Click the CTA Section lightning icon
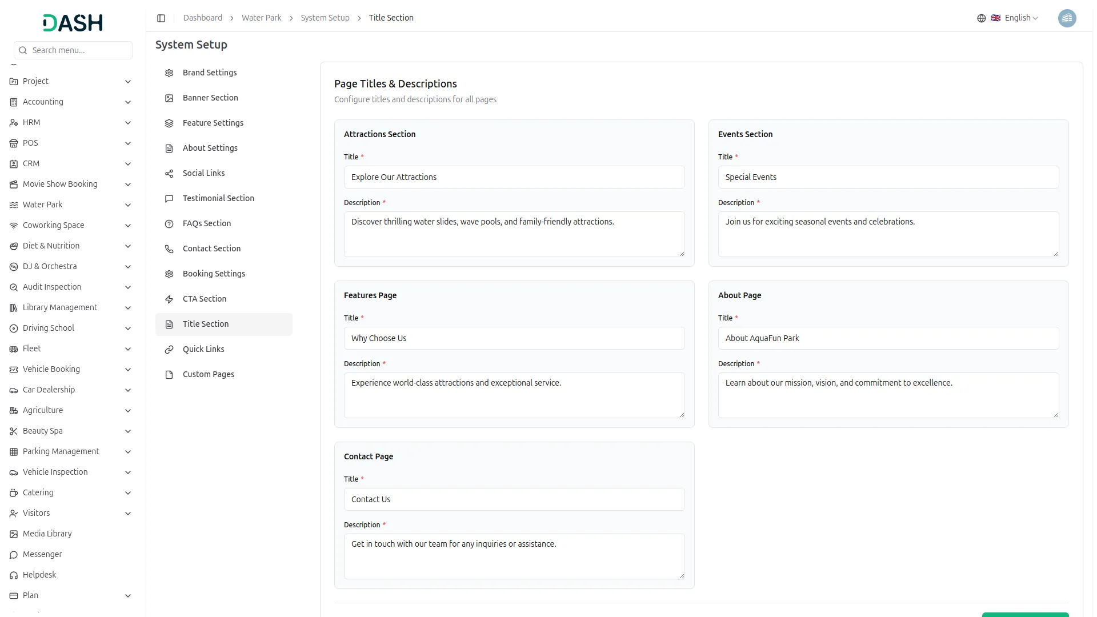The width and height of the screenshot is (1097, 617). [169, 299]
